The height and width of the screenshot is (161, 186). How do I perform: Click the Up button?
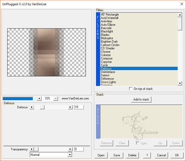[x=160, y=143]
